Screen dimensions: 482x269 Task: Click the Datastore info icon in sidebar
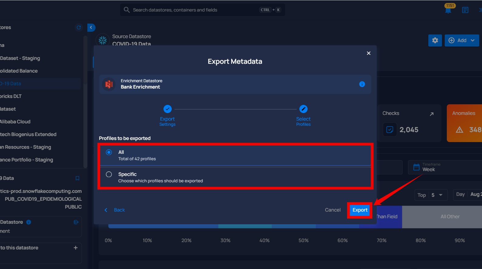coord(29,222)
